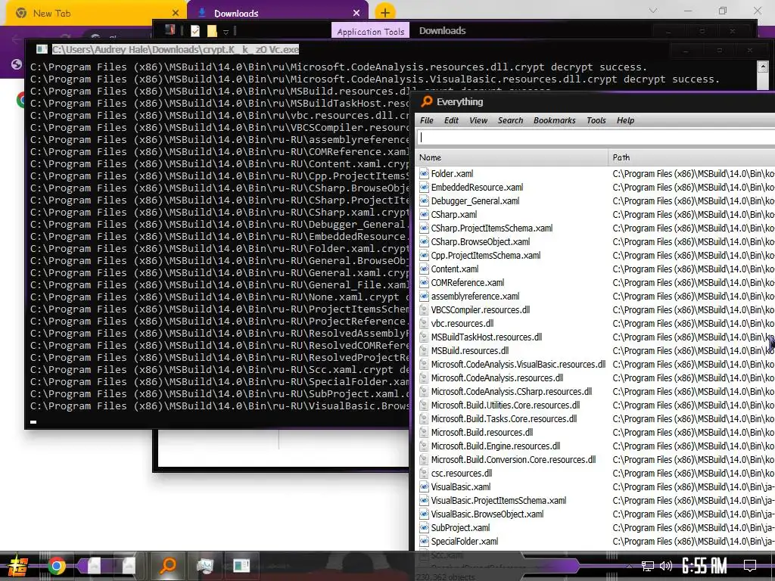
Task: Select Microsoft.Build.Utilities.Core.resources.dll
Action: (x=506, y=405)
